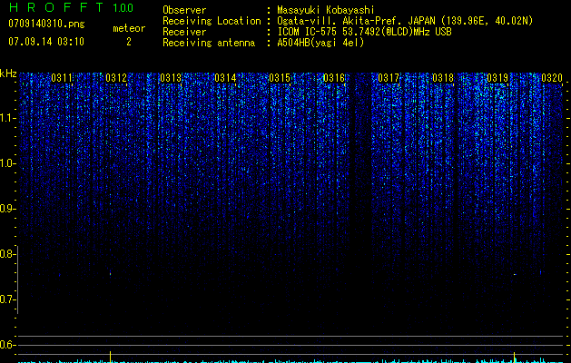Click the 0317 time marker

coord(389,78)
